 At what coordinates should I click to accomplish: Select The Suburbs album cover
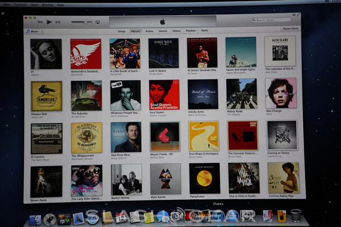coord(86,95)
